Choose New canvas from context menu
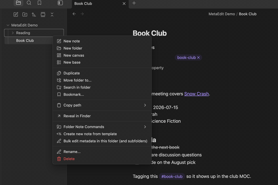The image size is (278, 185). click(102, 55)
